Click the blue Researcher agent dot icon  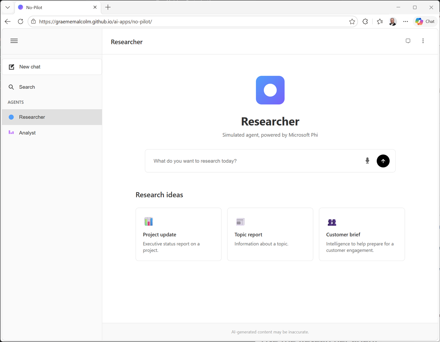coord(11,117)
